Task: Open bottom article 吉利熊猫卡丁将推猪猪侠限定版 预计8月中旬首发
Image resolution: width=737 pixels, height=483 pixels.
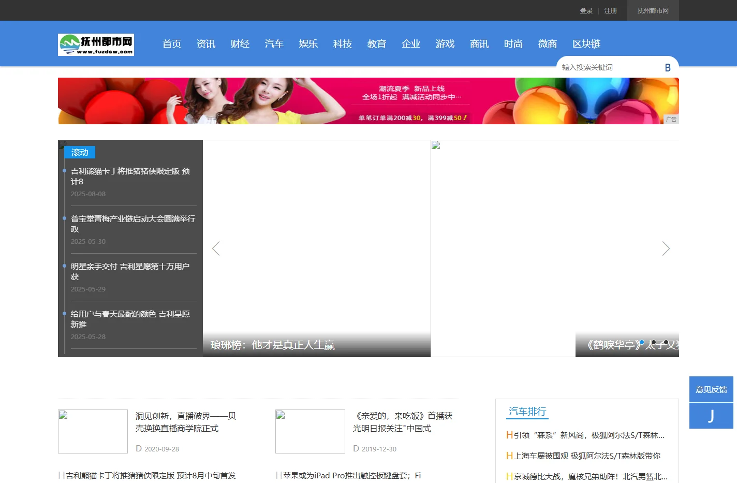Action: click(x=151, y=475)
